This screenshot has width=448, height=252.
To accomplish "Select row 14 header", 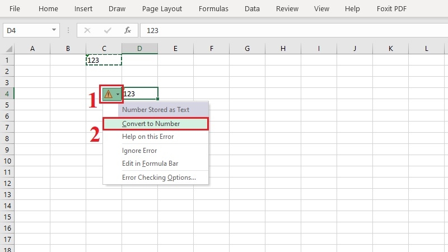I will (x=7, y=206).
